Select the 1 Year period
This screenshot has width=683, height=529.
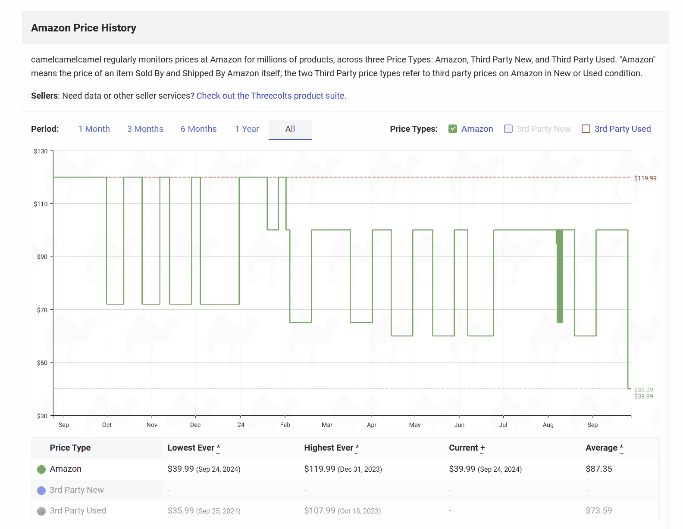(247, 129)
